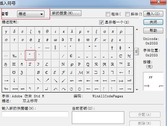Click the scrollbar up arrow
The height and width of the screenshot is (126, 167).
(137, 29)
